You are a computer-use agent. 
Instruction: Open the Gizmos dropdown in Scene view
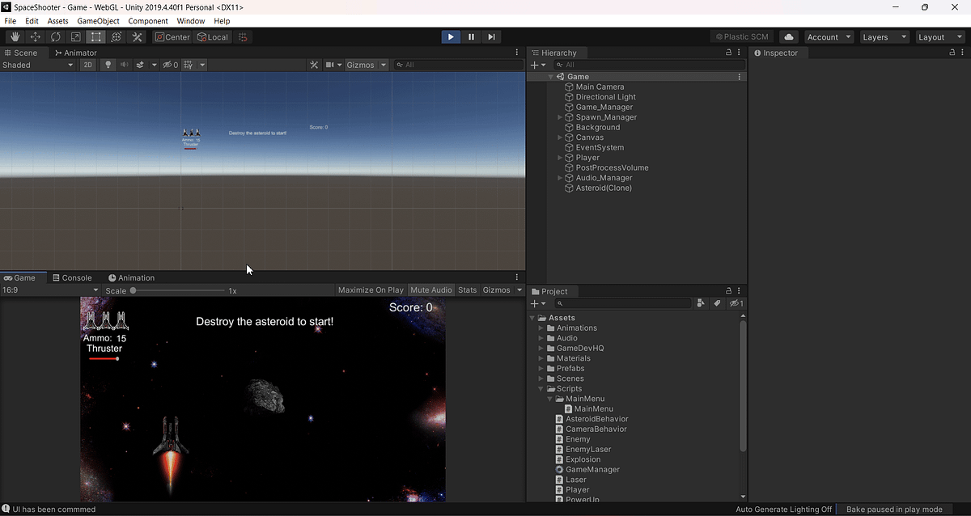click(x=367, y=65)
